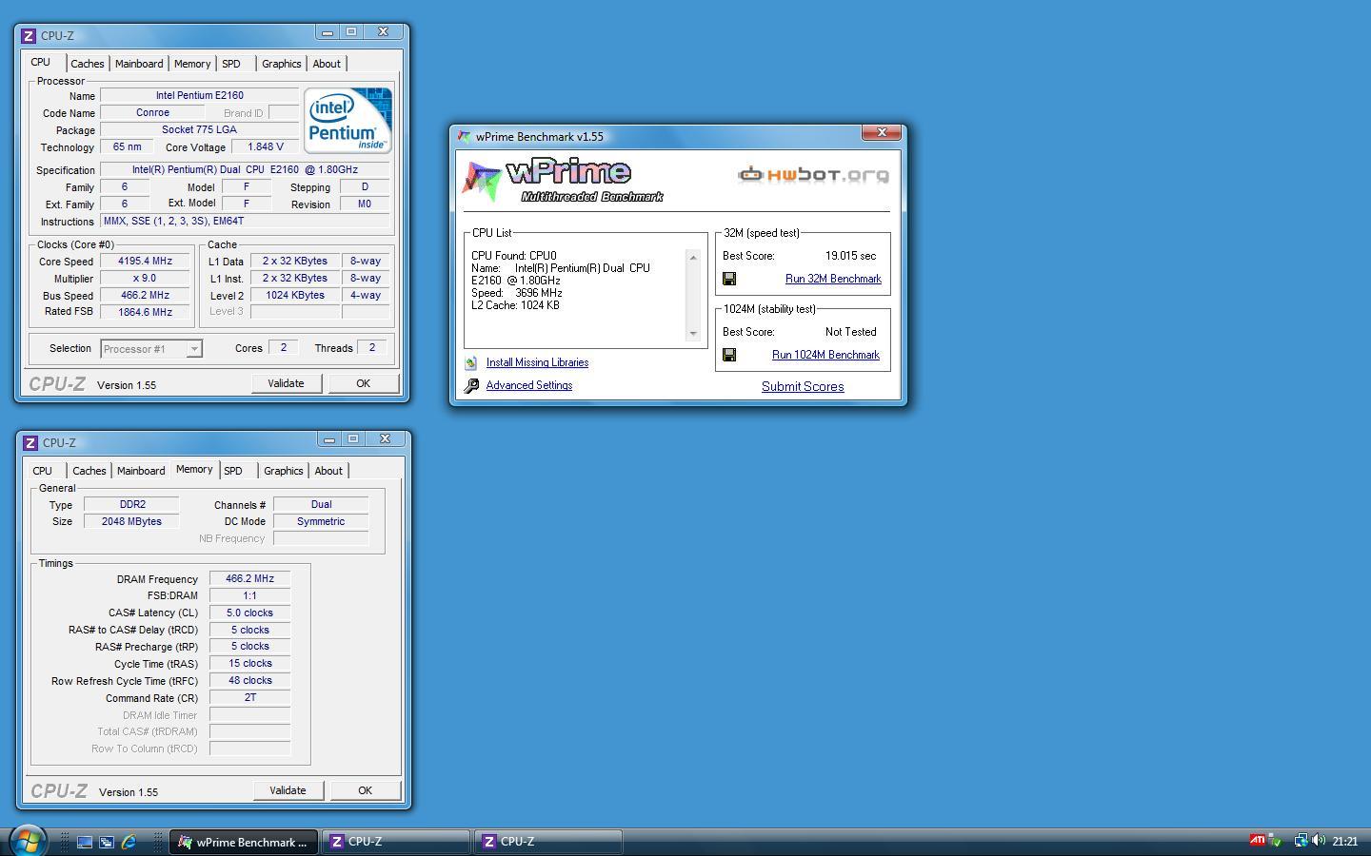Click the Core Speed value 4195.4 MHz
Screen dimensions: 1371x856
point(146,262)
